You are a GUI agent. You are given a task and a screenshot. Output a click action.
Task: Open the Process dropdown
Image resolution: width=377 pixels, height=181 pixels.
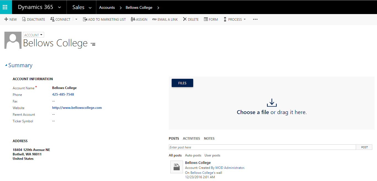[234, 19]
